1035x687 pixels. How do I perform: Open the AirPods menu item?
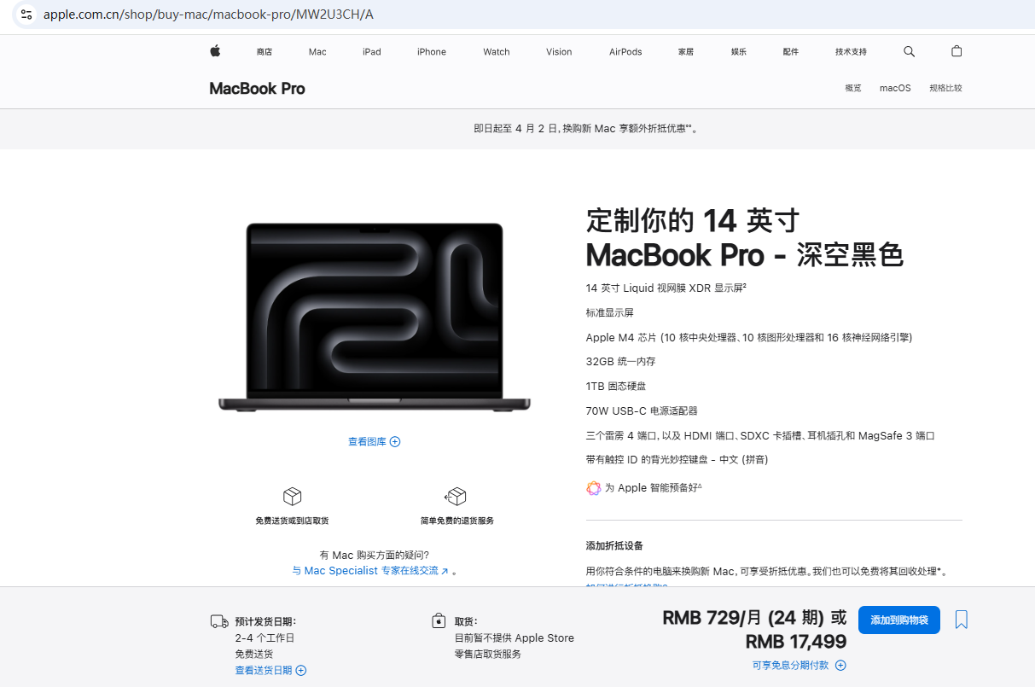[625, 52]
